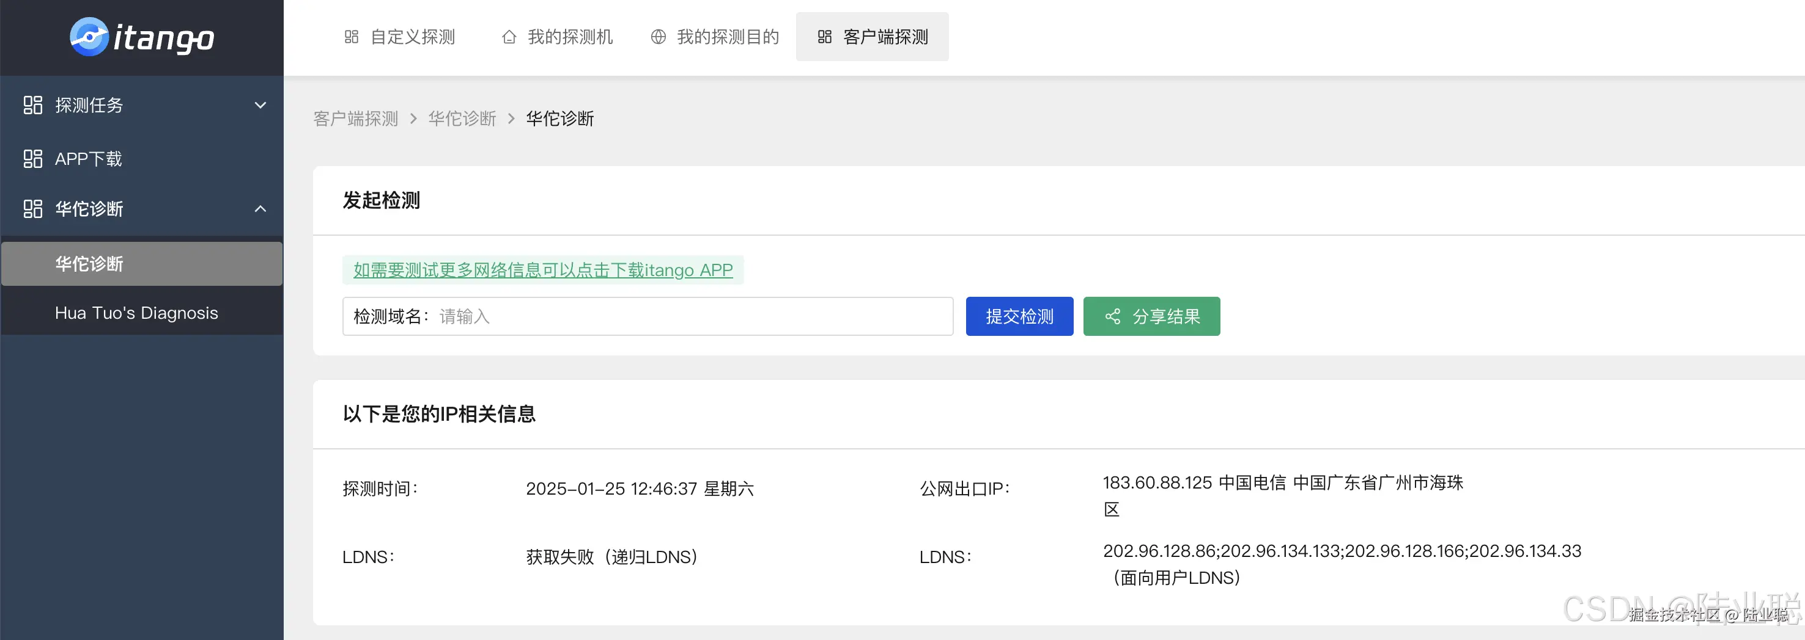Image resolution: width=1805 pixels, height=640 pixels.
Task: Click the home icon on 我的探测机 tab
Action: [x=509, y=37]
